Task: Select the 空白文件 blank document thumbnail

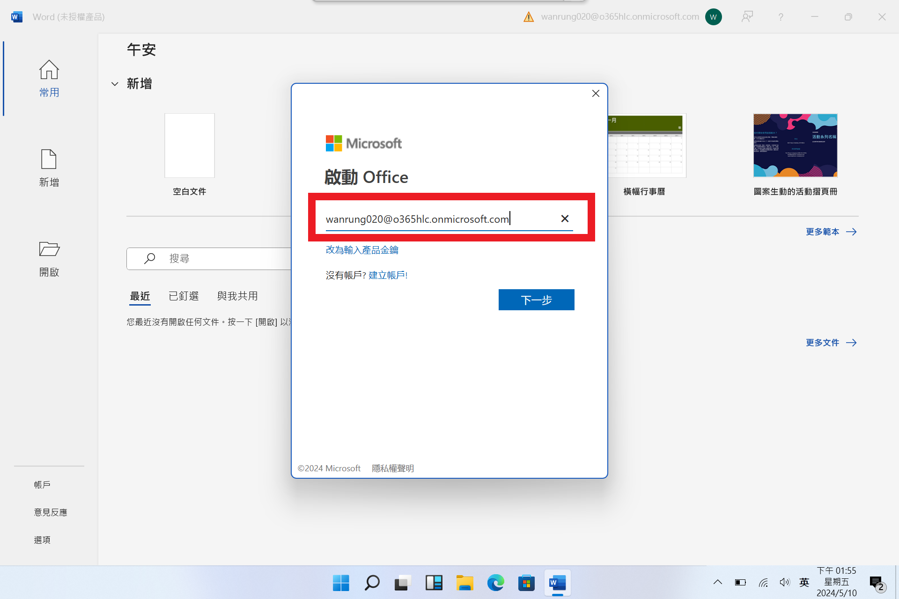Action: [189, 146]
